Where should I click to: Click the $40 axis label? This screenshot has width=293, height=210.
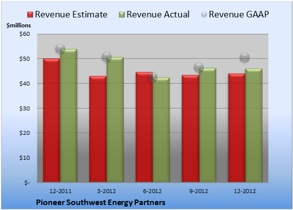[x=25, y=84]
